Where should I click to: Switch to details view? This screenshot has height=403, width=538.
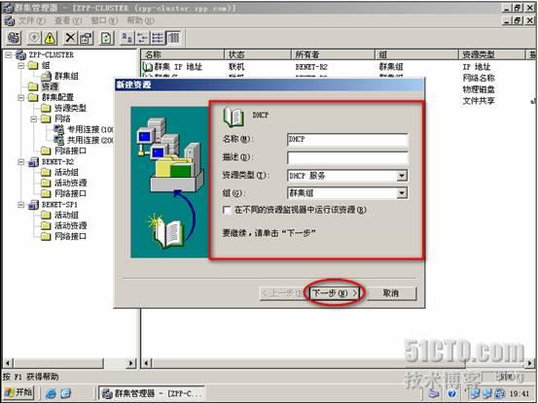point(173,38)
